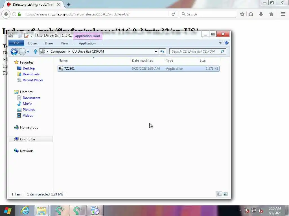Open the Home ribbon tab

[x=32, y=43]
